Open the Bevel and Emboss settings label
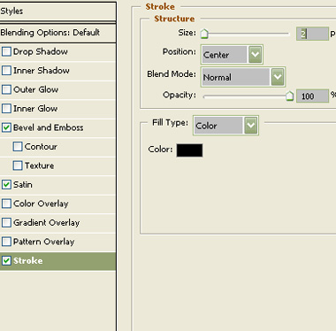This screenshot has width=336, height=331. pyautogui.click(x=49, y=127)
